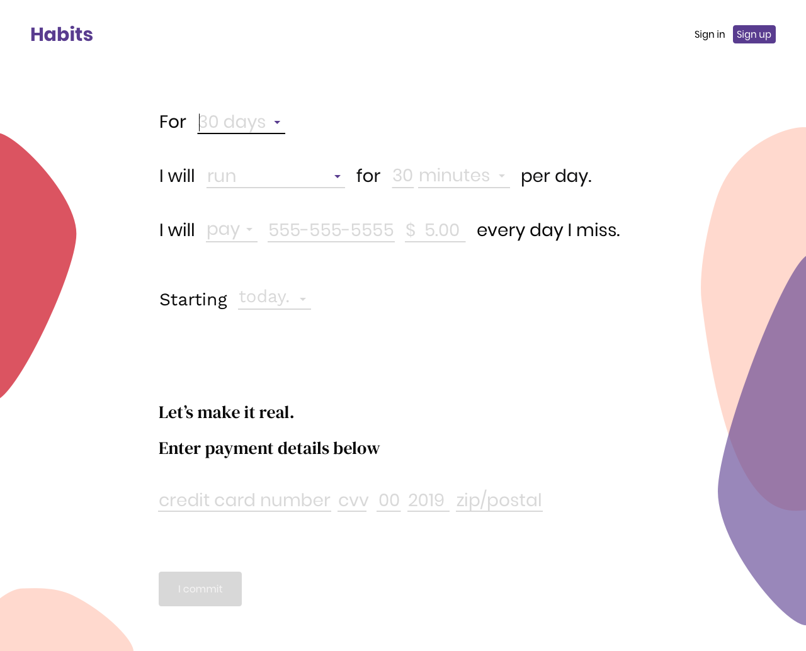Click the cvv input field
806x651 pixels.
353,500
